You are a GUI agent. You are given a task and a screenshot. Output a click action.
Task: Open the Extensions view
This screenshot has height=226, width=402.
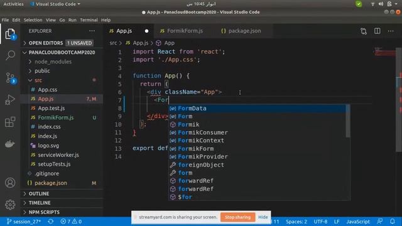[x=10, y=122]
